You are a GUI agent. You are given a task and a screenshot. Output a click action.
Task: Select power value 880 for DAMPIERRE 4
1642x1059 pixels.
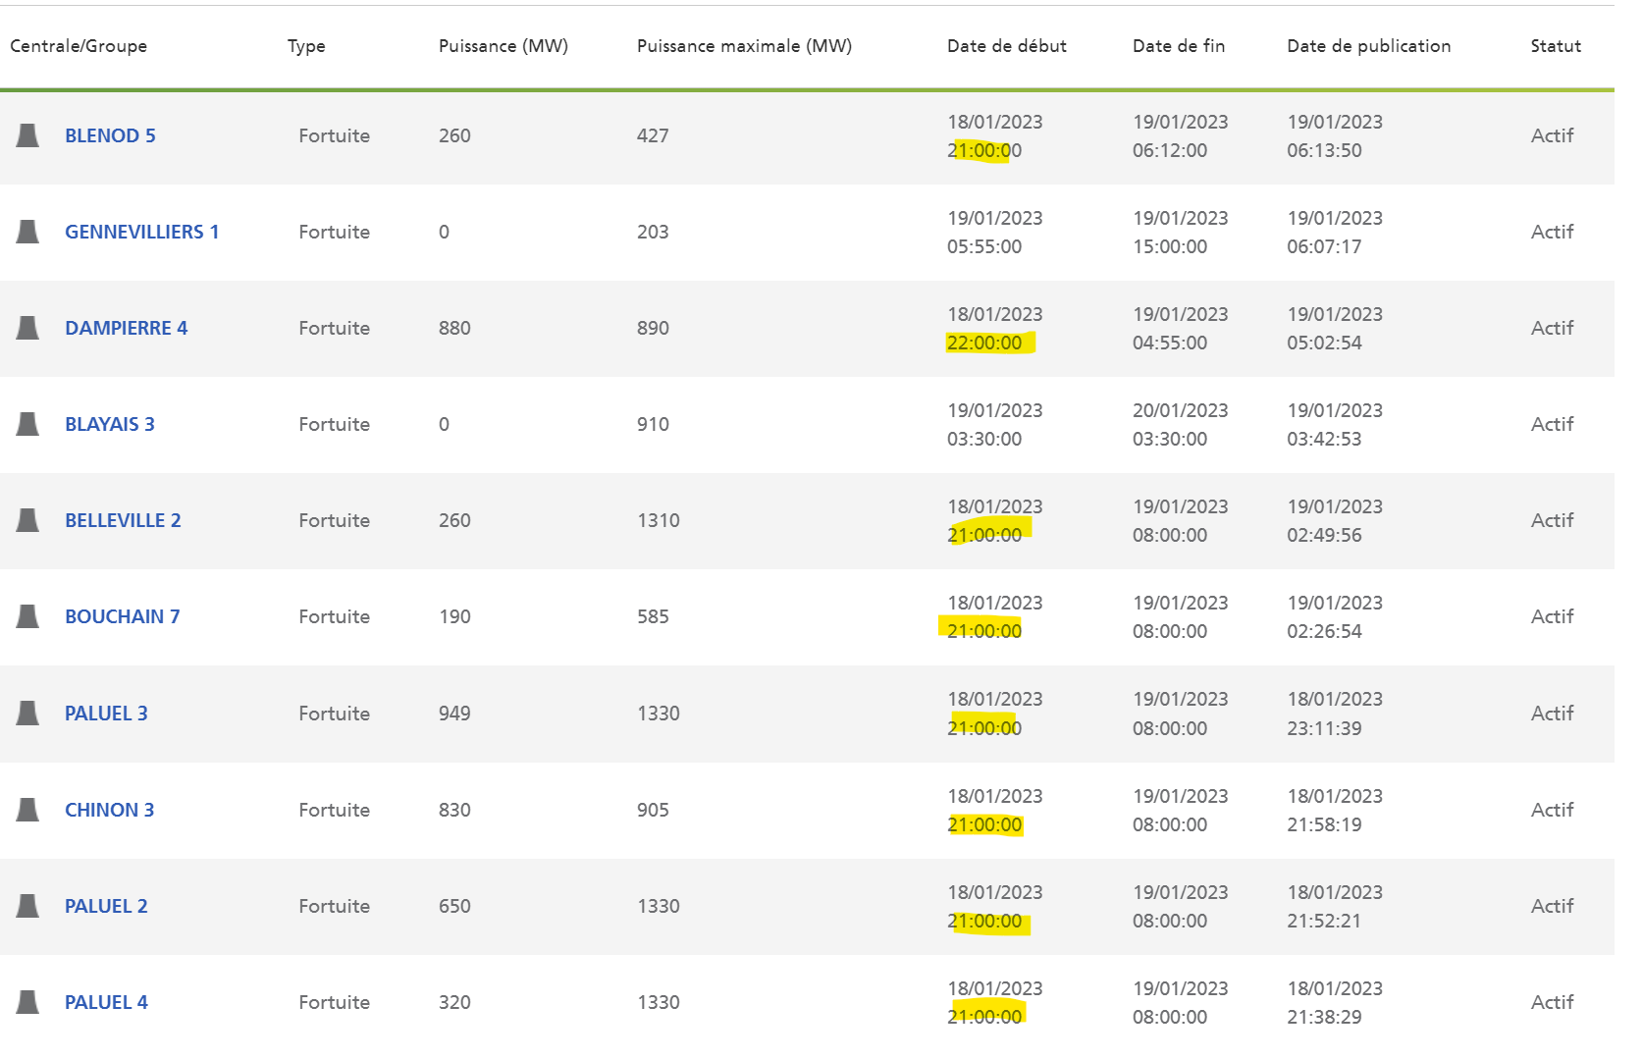[454, 328]
